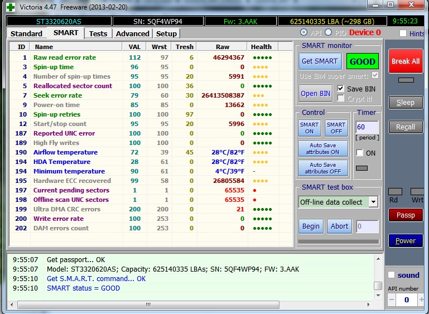Click the Fw: 3.AAK firmware field
Screen dimensions: 429x314
click(x=240, y=21)
